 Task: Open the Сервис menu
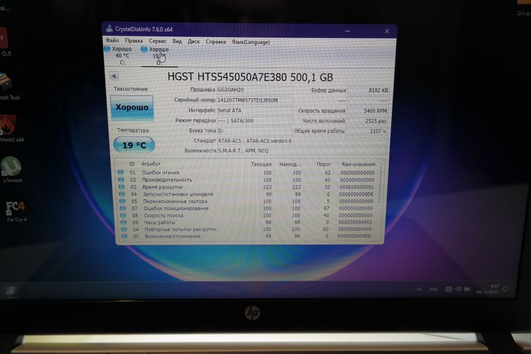(158, 41)
